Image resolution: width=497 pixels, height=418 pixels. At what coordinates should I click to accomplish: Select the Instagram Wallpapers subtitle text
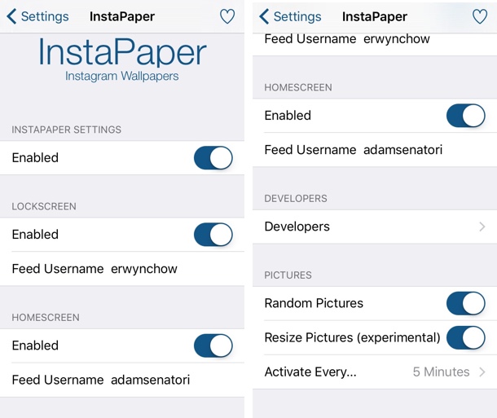pos(122,76)
